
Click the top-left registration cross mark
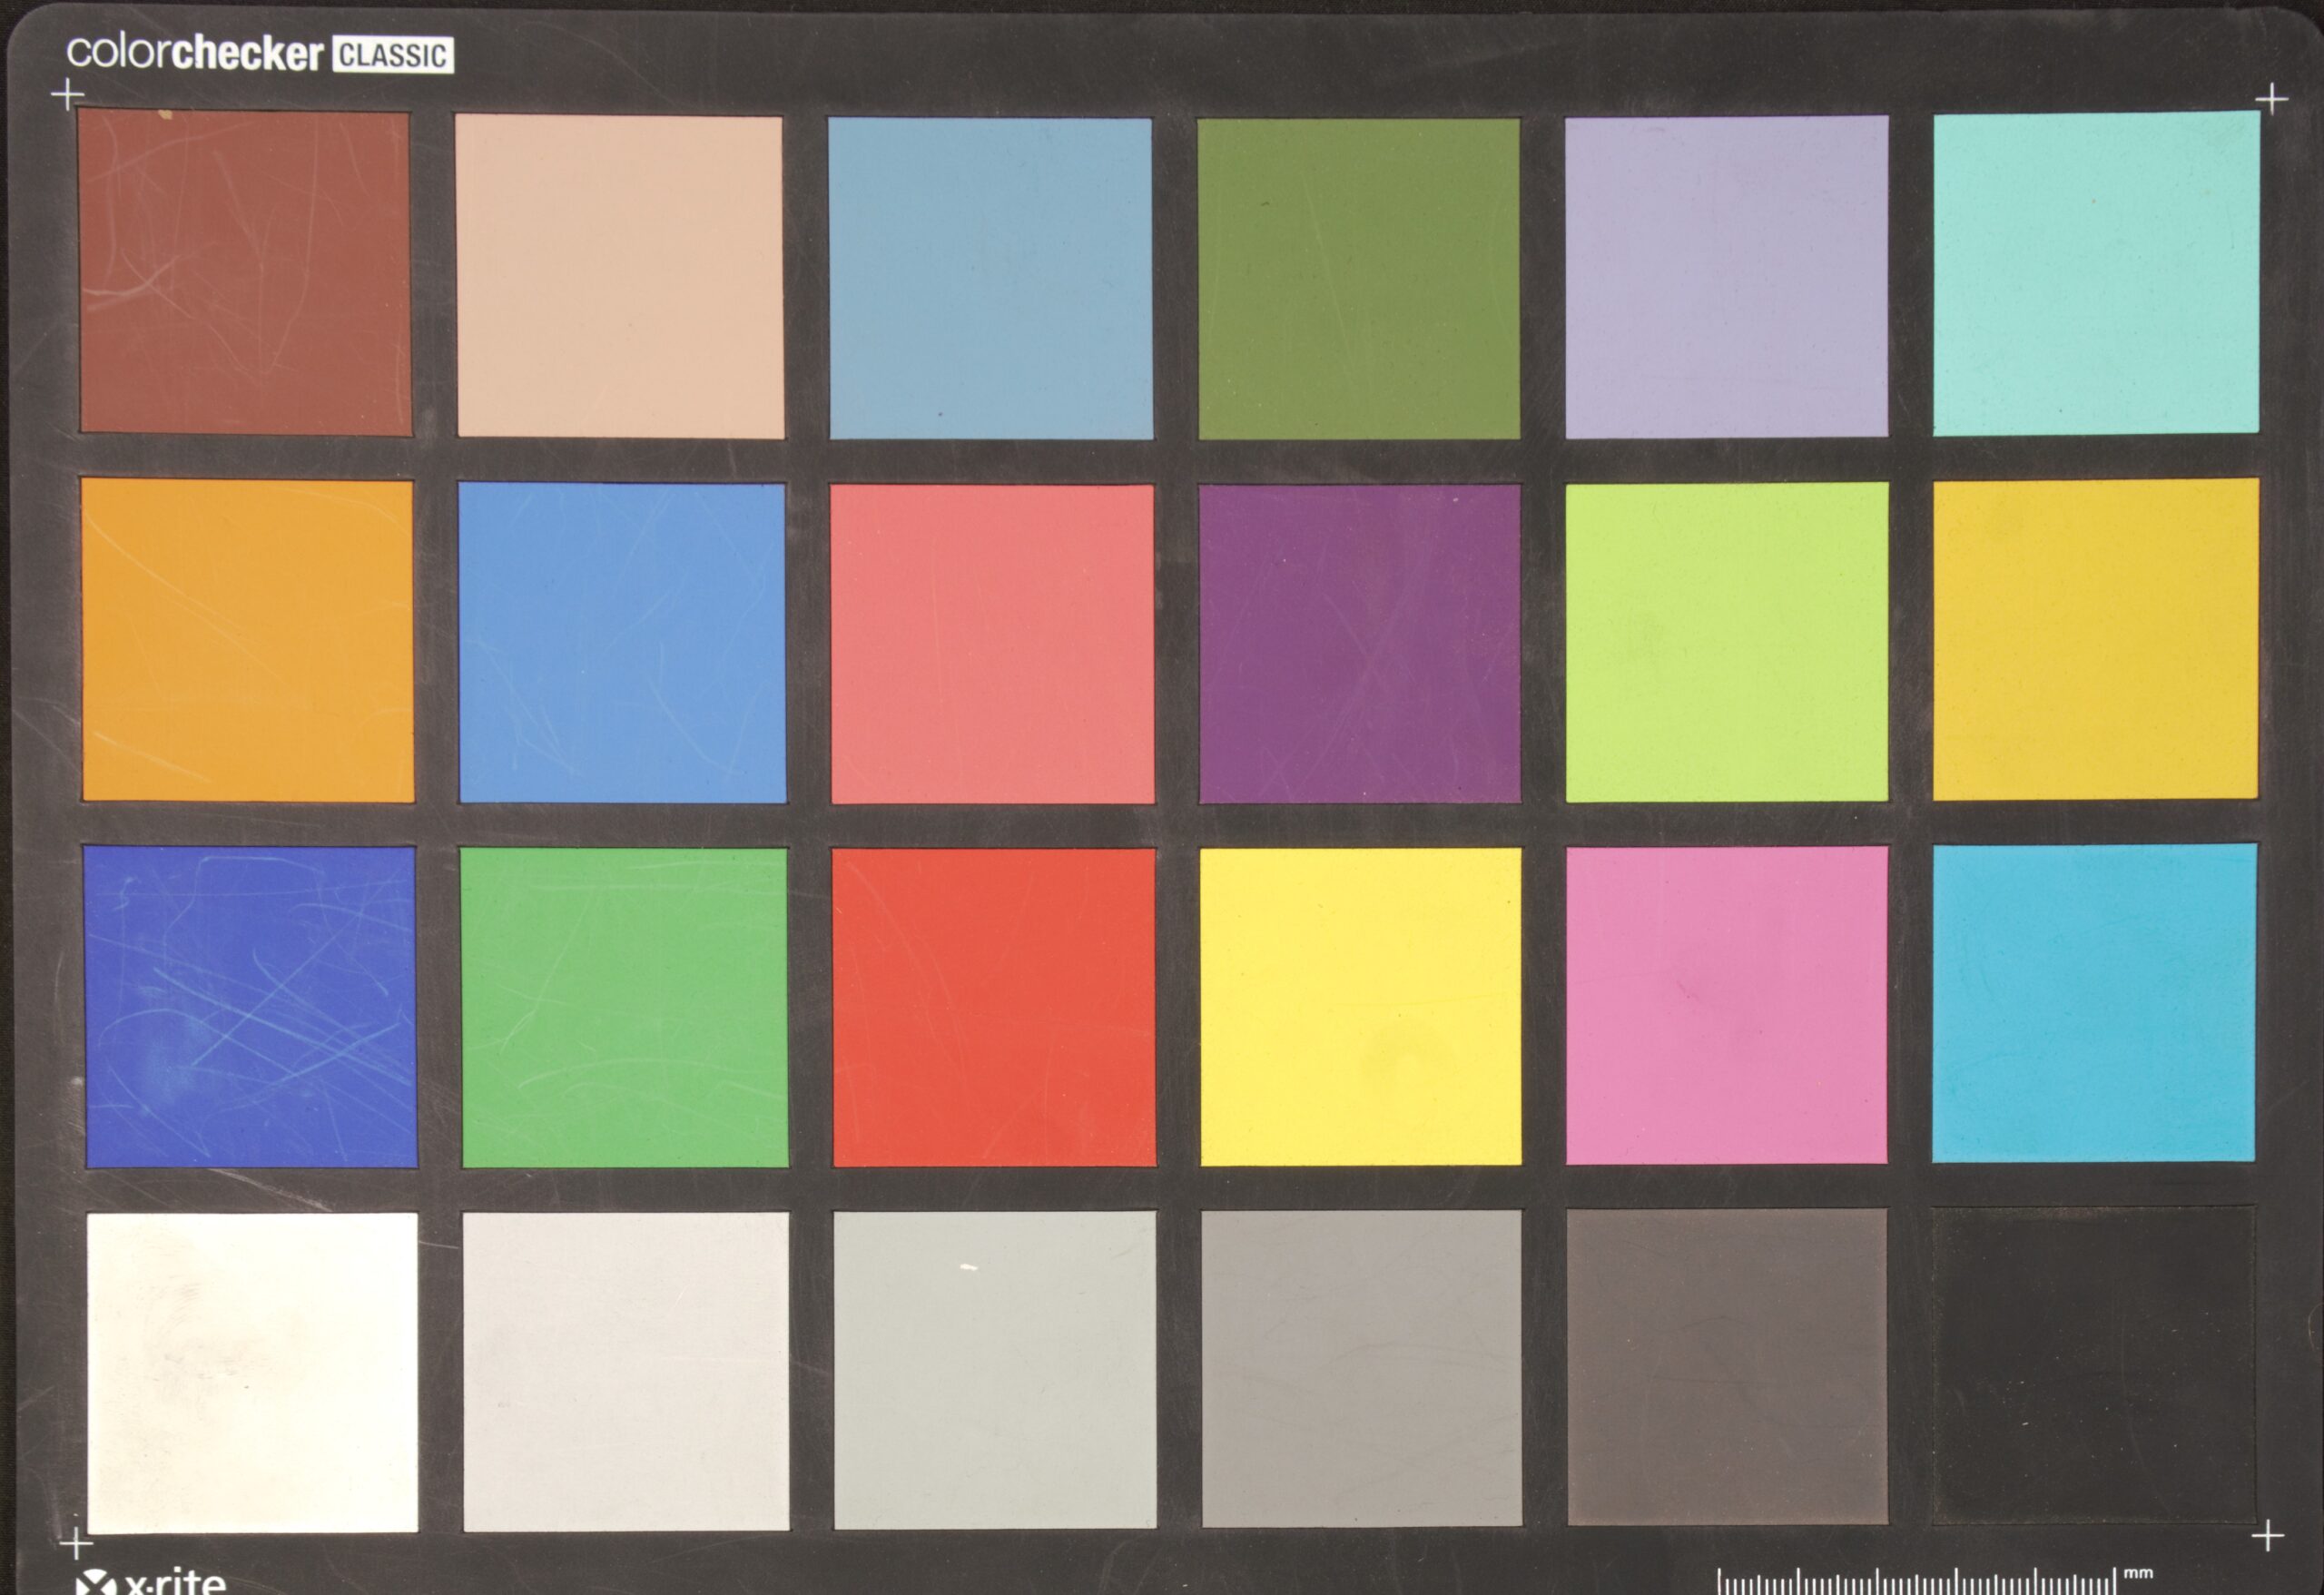[x=67, y=96]
